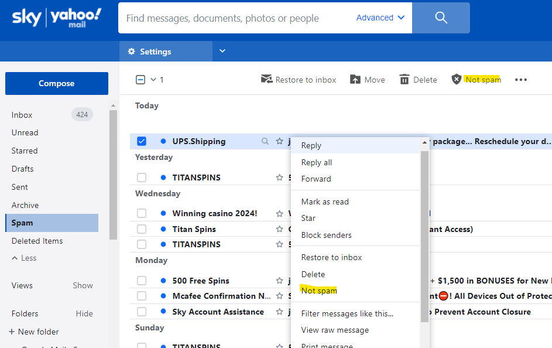Click the plus icon for New folder
This screenshot has height=348, width=552.
[x=12, y=332]
